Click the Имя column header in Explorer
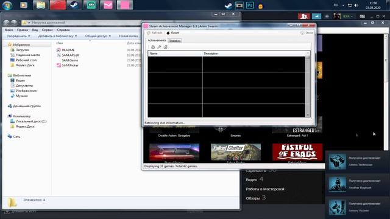Viewport: 390px width, 219px height. click(x=60, y=43)
